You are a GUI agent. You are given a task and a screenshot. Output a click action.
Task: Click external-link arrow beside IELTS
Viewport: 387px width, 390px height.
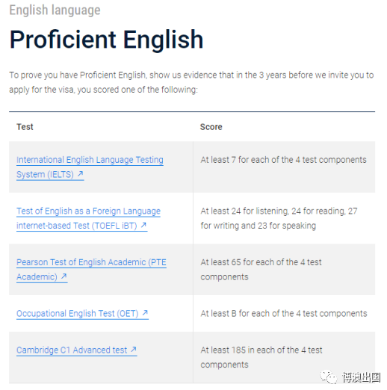(80, 174)
